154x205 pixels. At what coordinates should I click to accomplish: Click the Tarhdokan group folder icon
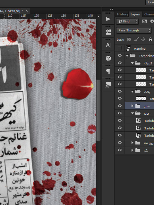133,56
